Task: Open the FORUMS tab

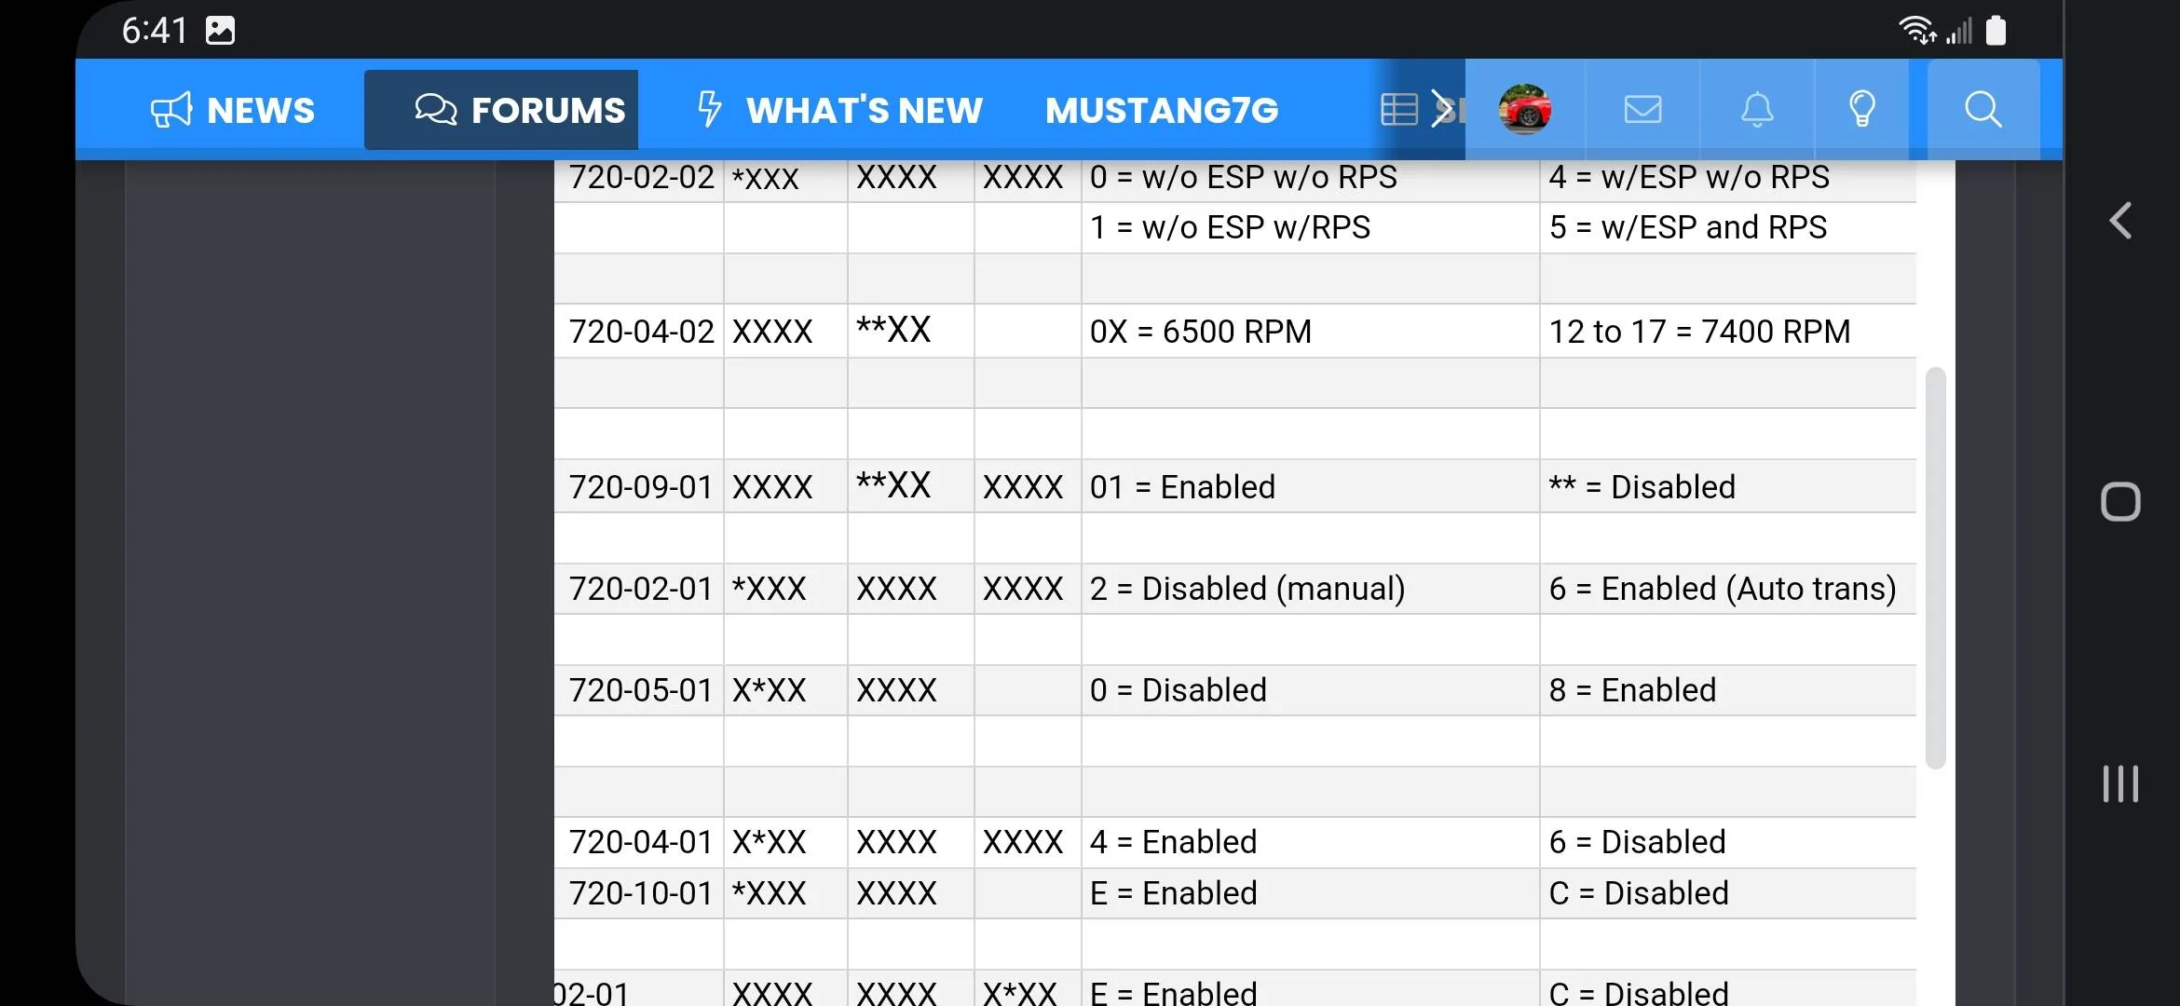Action: pos(501,110)
